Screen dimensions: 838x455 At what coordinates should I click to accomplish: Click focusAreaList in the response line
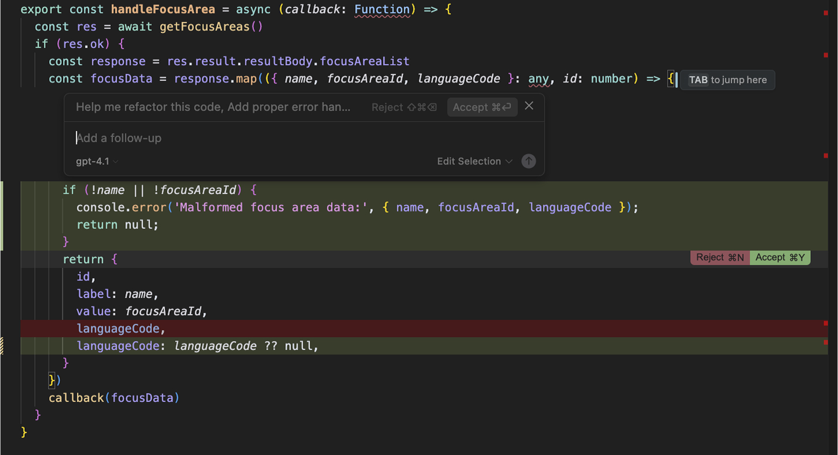coord(365,61)
